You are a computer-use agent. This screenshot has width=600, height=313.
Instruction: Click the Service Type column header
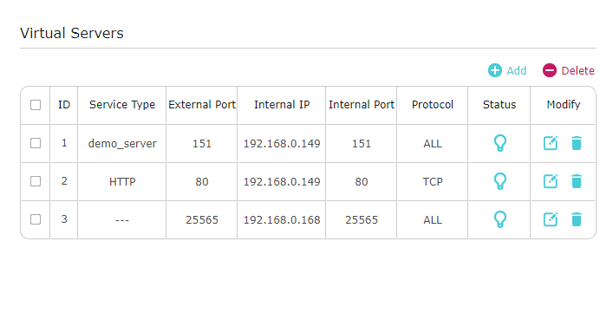[122, 105]
